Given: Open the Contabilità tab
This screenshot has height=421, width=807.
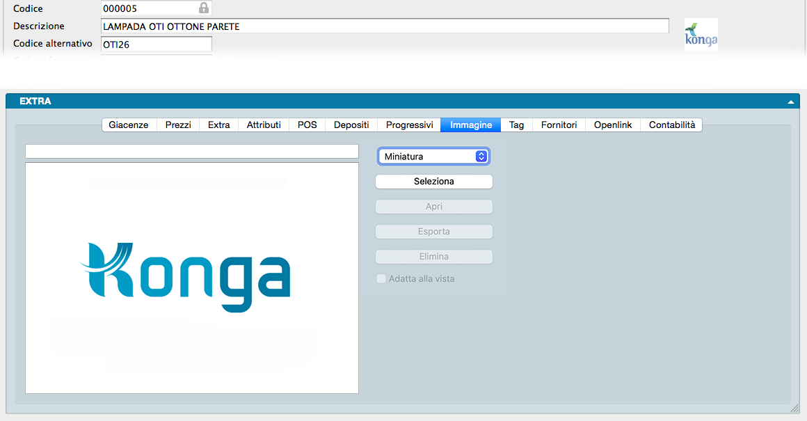Looking at the screenshot, I should click(x=671, y=125).
